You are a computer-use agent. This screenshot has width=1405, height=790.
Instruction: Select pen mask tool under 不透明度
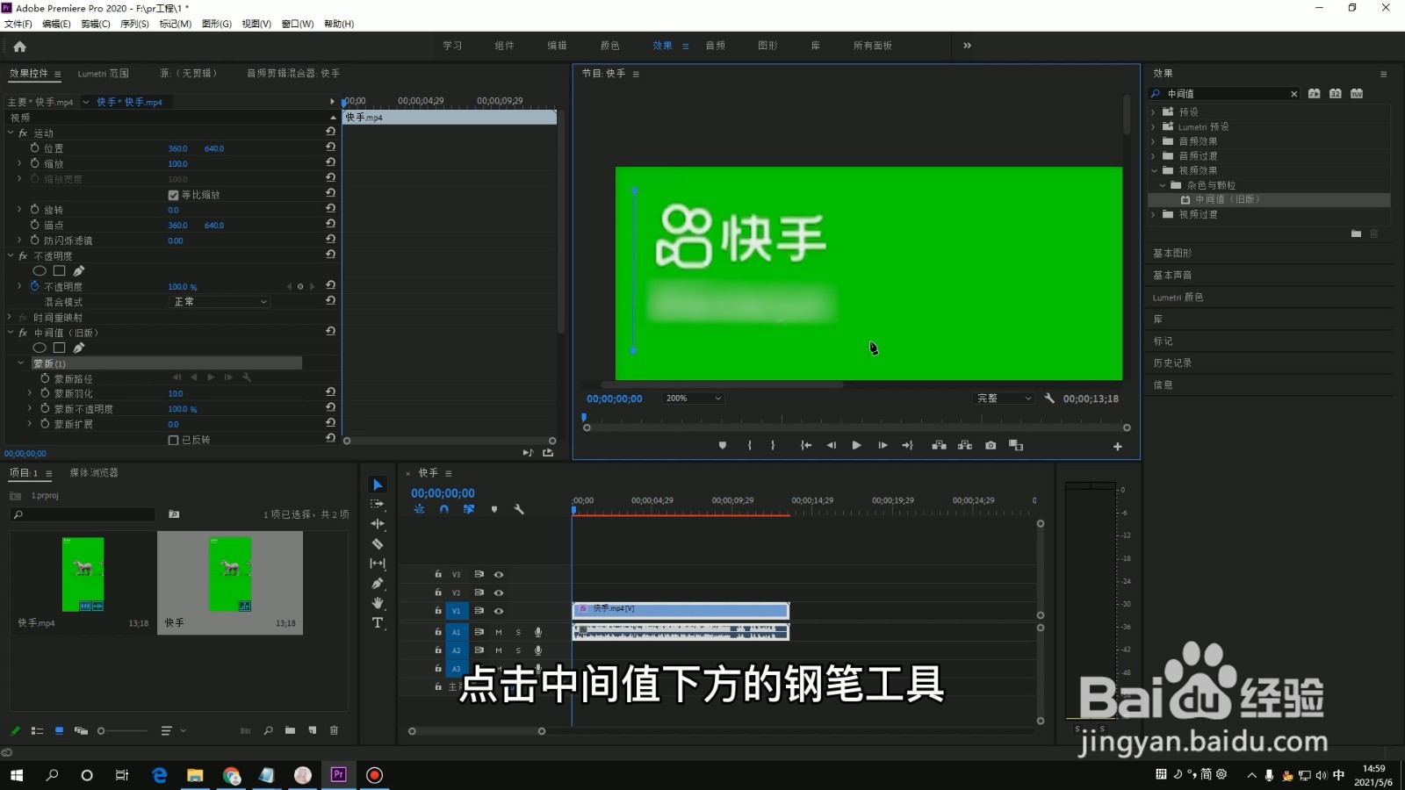point(79,271)
